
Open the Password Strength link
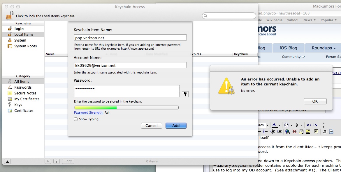(x=89, y=112)
